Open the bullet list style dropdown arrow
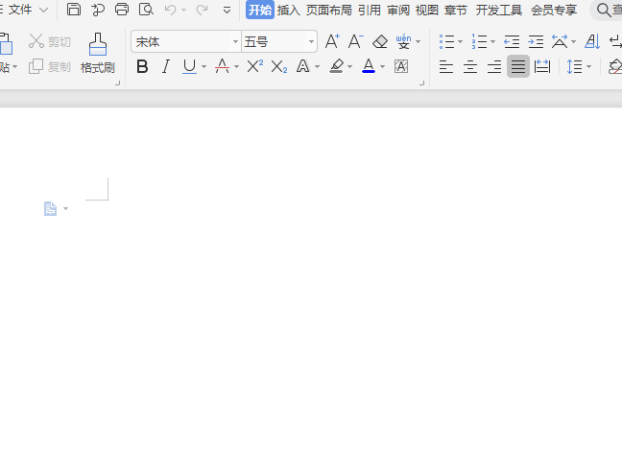This screenshot has height=475, width=622. 461,42
